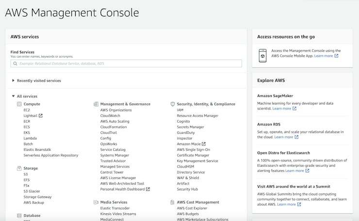
Task: Click the external link icon beside Lightsail
Action: [x=41, y=115]
